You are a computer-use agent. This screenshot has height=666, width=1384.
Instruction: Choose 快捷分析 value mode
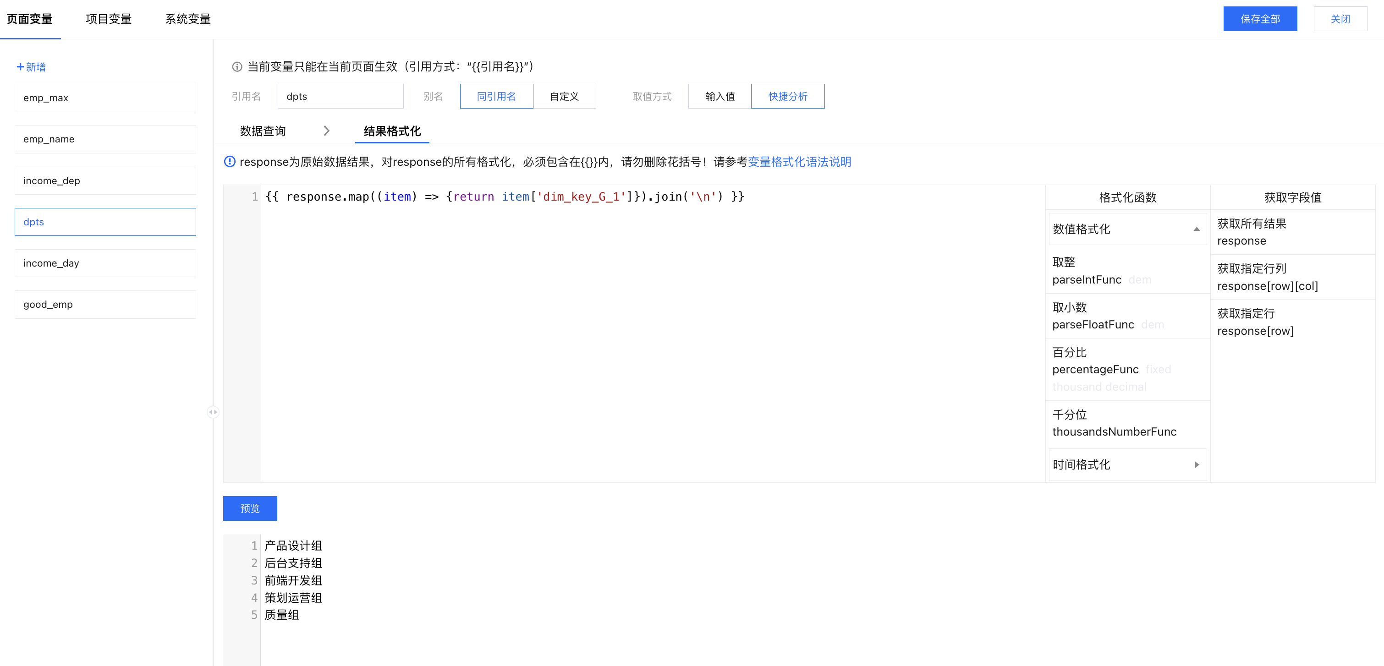coord(787,96)
